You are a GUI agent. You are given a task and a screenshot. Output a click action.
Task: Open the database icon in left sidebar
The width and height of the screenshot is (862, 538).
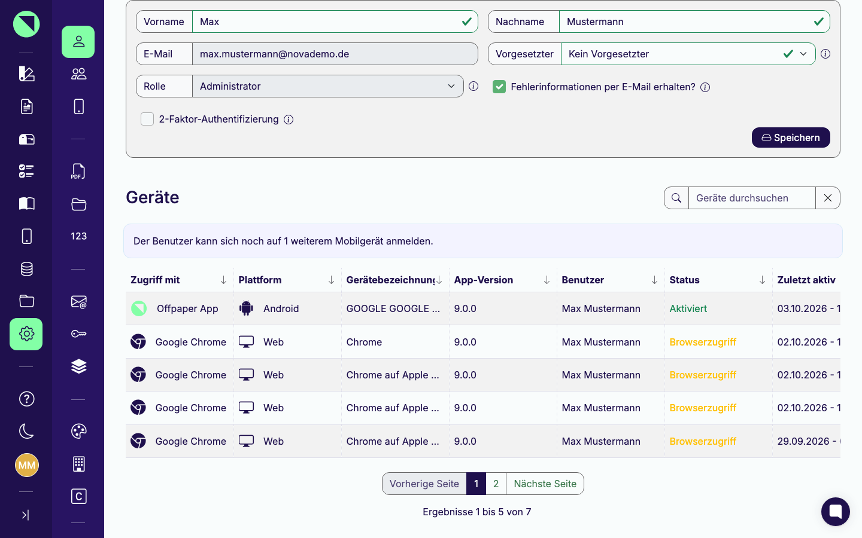(26, 269)
